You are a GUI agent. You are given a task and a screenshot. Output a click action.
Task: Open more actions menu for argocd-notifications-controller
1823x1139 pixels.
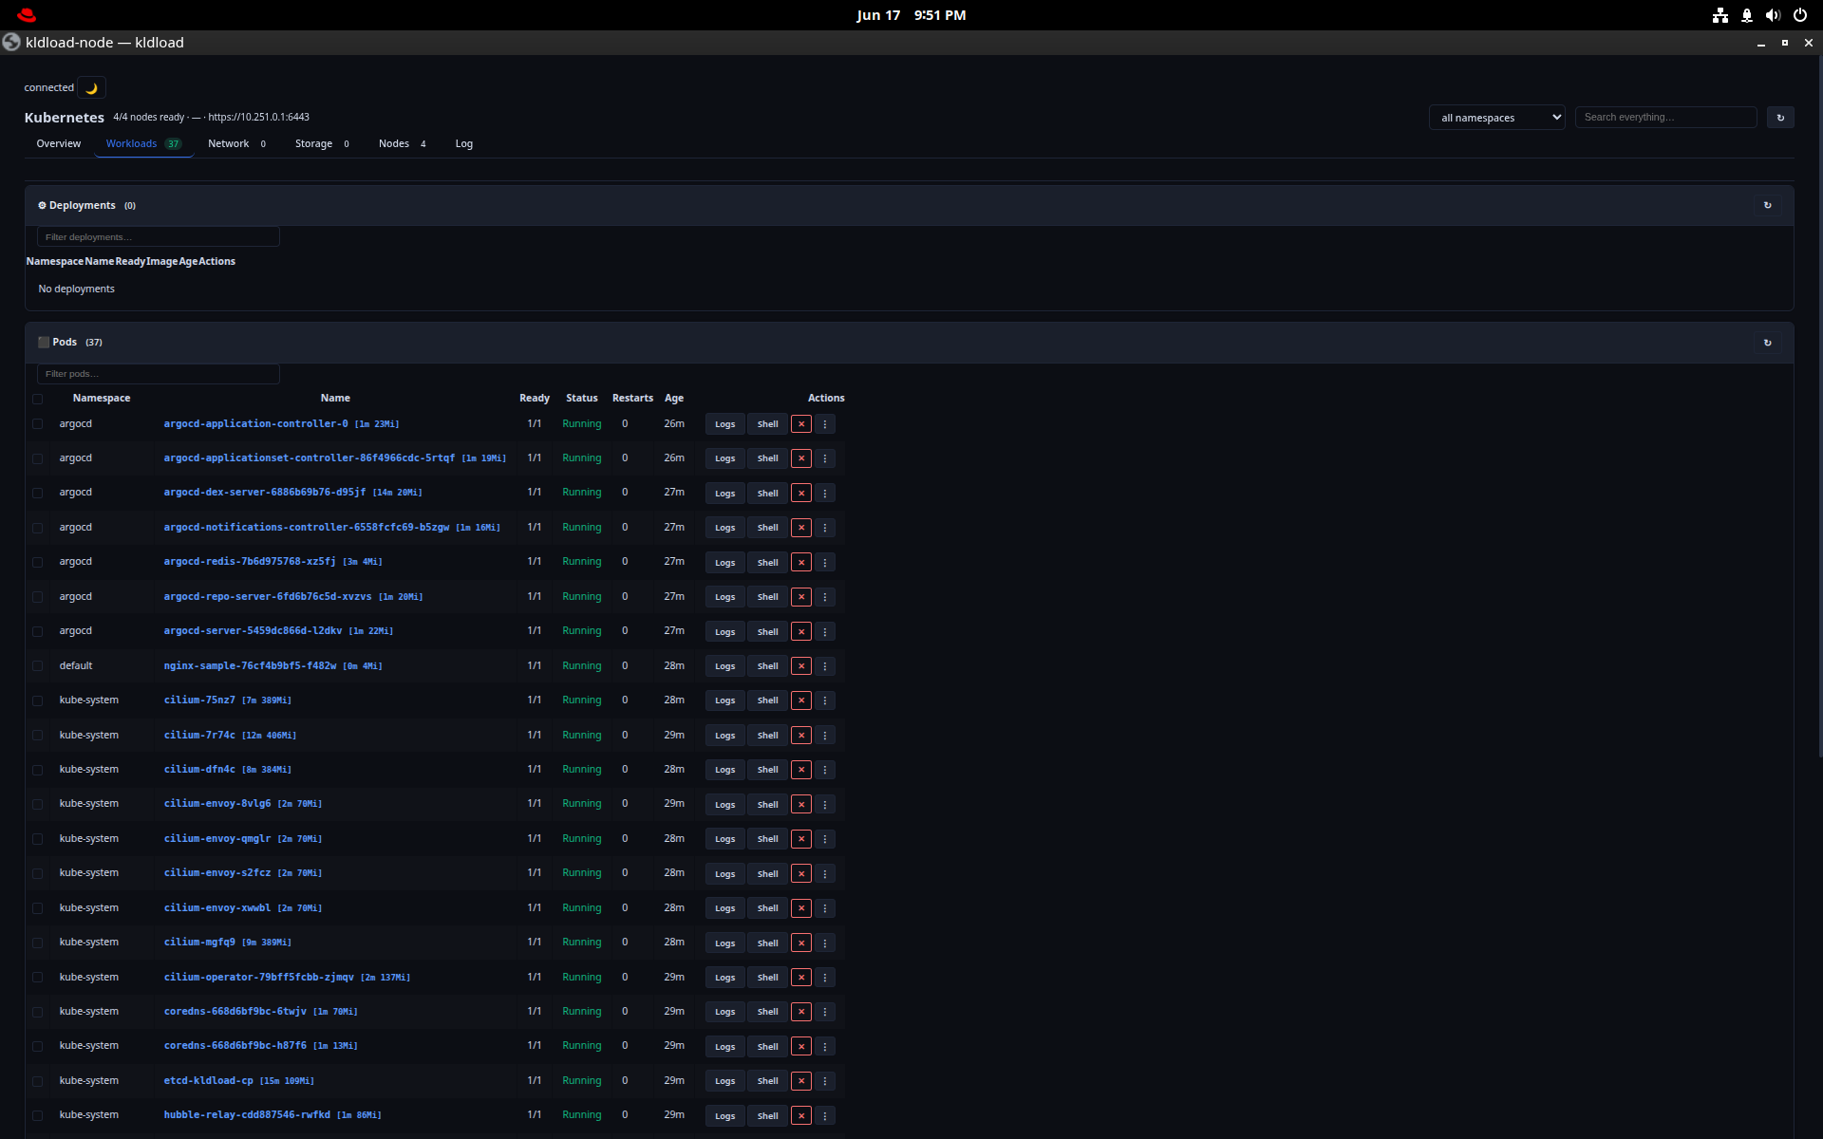pos(825,528)
